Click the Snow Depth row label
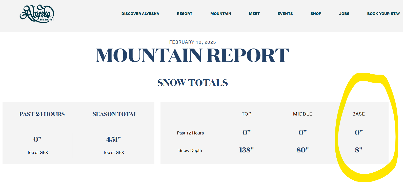 pos(190,150)
